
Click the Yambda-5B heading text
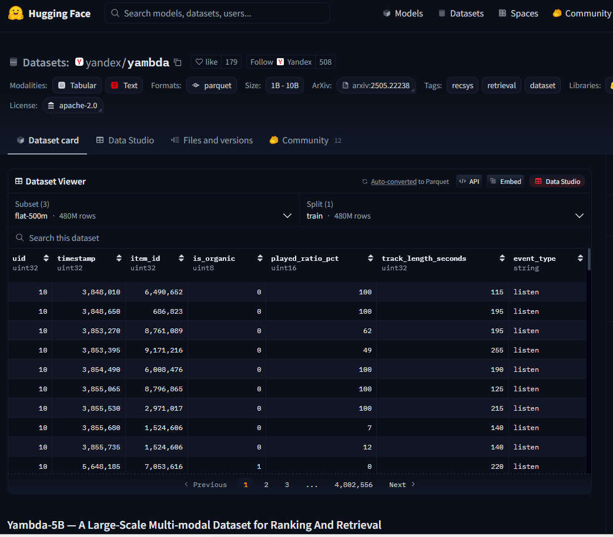tap(195, 525)
